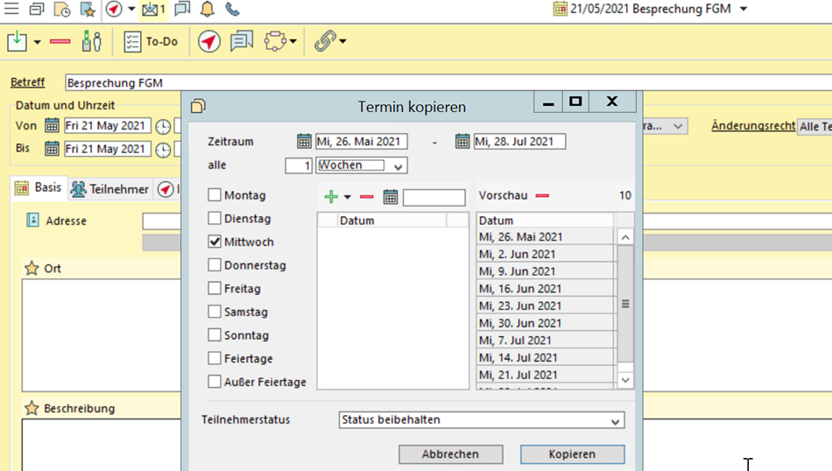This screenshot has height=471, width=832.
Task: Click the Vorschau list scrollbar down arrow
Action: (x=625, y=380)
